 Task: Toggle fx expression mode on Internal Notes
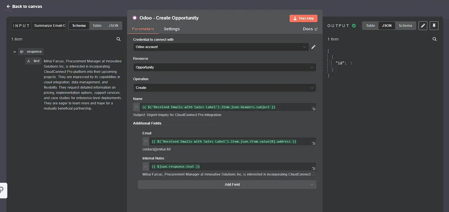[145, 167]
